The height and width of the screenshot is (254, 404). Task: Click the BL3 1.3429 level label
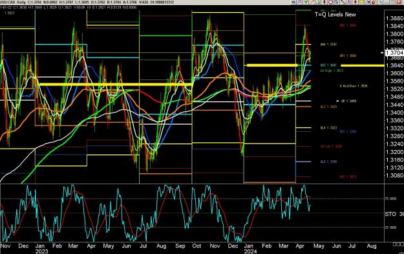click(x=328, y=107)
